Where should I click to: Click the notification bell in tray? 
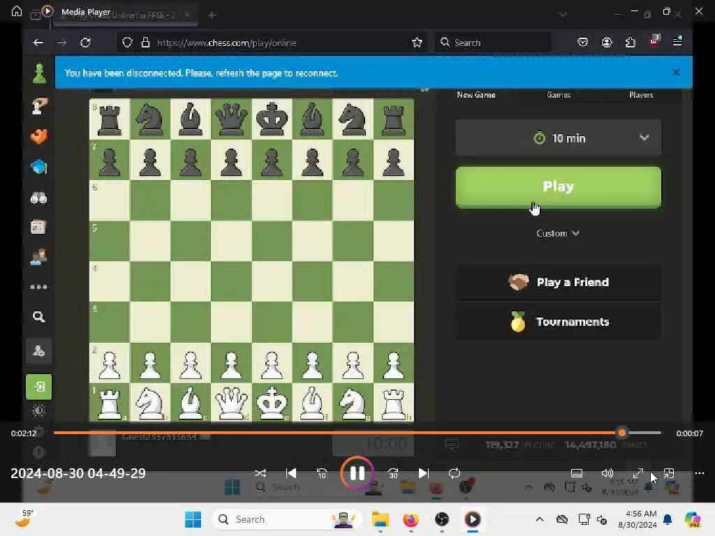668,519
